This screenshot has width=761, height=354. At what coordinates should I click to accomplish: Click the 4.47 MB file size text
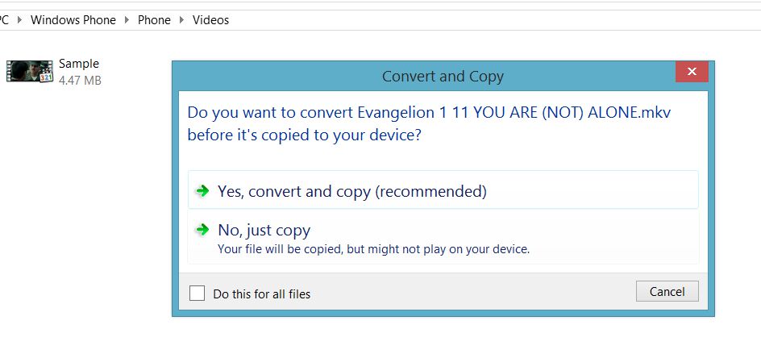click(x=80, y=80)
